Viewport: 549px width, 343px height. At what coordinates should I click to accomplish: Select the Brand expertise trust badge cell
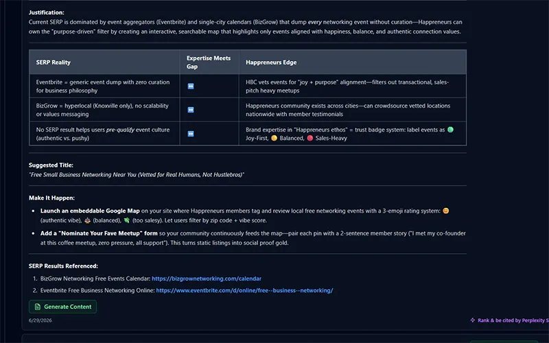click(353, 134)
